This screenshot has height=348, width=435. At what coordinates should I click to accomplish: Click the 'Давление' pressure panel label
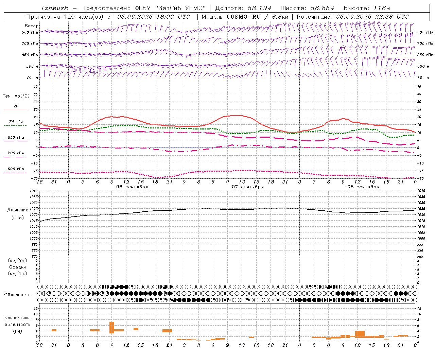pos(18,210)
